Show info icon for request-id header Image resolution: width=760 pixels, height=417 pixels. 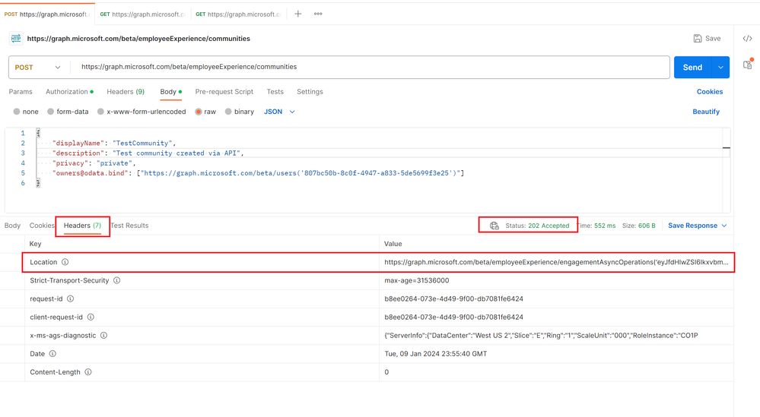pos(70,299)
